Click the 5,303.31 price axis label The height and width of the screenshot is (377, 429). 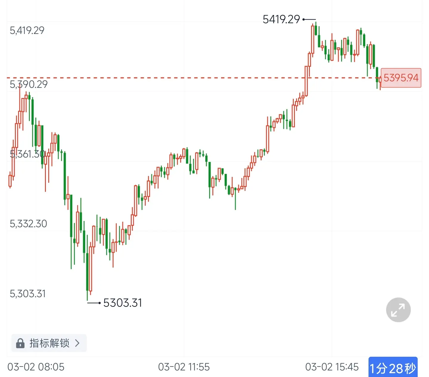28,294
